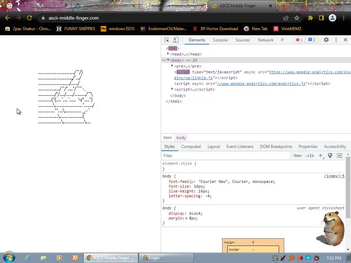Open the Chrome profile avatar
Image resolution: width=351 pixels, height=263 pixels.
pos(332,18)
